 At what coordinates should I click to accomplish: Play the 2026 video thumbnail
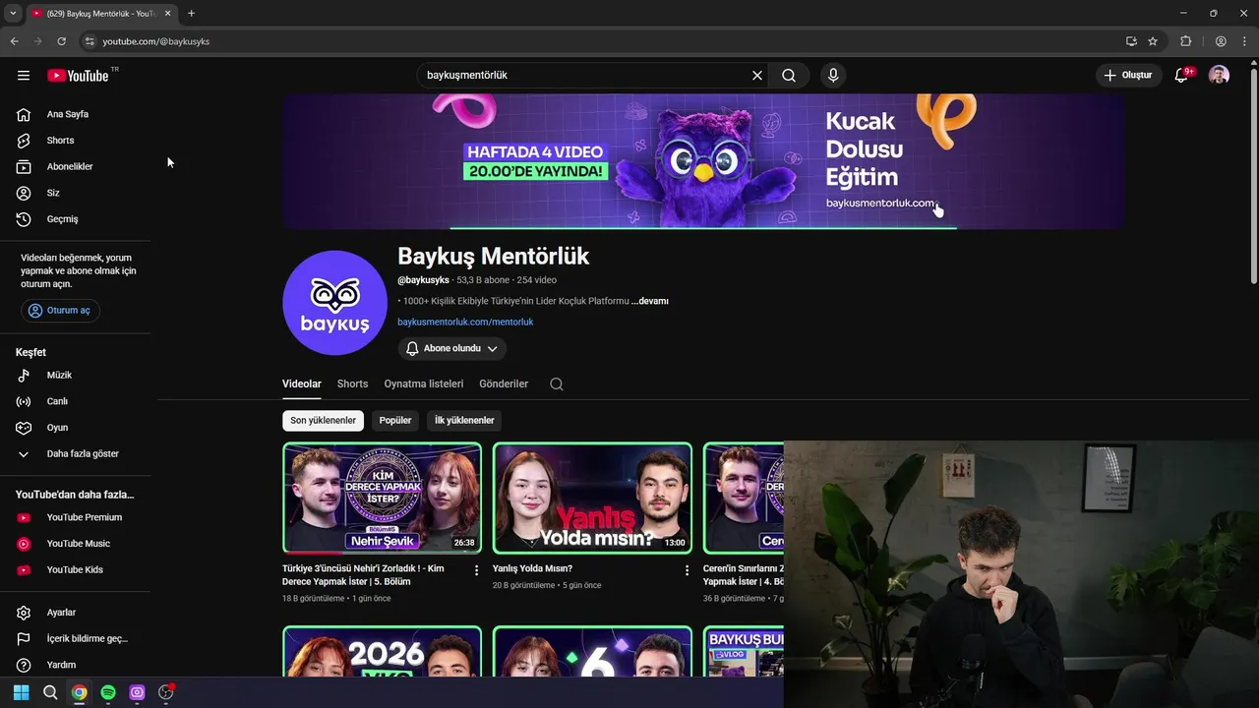(x=382, y=651)
